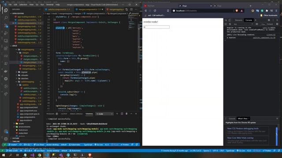Switch to the PROBLEMS panel tab
The image size is (282, 158).
point(50,114)
